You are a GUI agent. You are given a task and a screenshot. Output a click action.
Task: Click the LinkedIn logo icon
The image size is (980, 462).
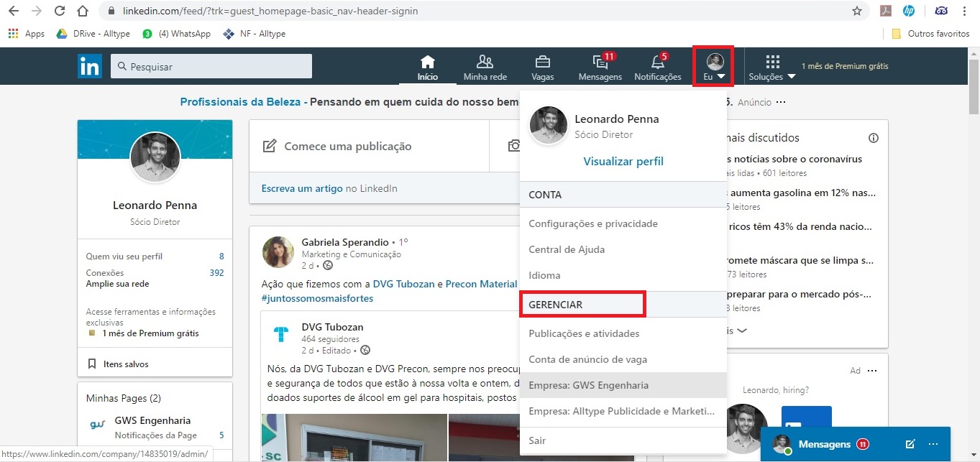point(90,66)
